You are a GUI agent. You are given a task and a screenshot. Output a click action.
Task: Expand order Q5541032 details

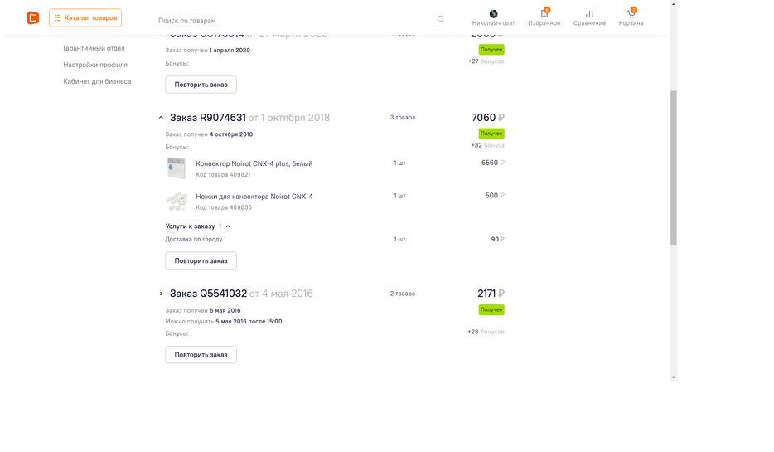pyautogui.click(x=162, y=294)
